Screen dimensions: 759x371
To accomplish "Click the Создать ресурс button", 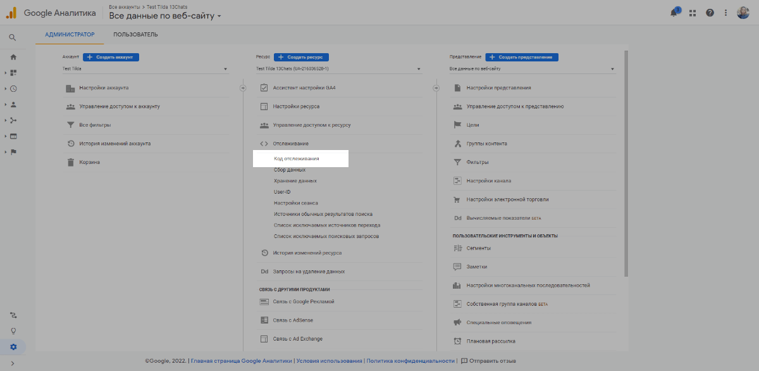I will [301, 57].
